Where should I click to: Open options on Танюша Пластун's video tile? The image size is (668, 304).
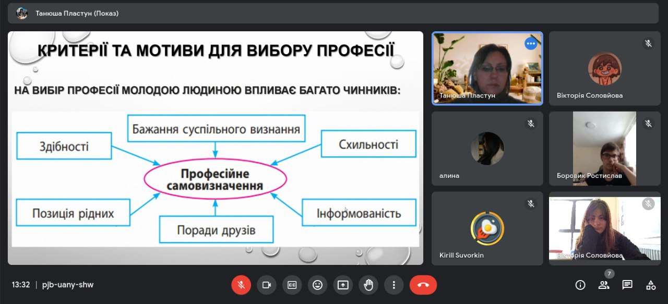coord(531,44)
